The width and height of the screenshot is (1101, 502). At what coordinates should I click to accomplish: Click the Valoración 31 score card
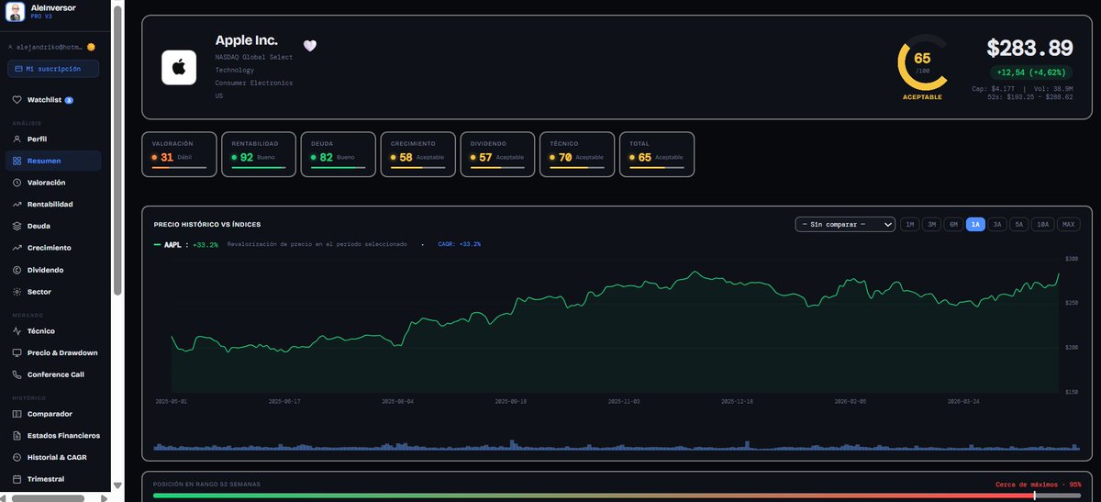pos(180,152)
